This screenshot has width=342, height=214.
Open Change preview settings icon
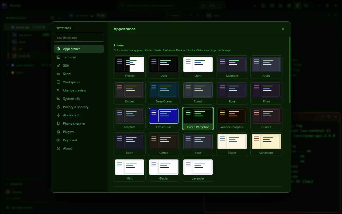(x=58, y=90)
